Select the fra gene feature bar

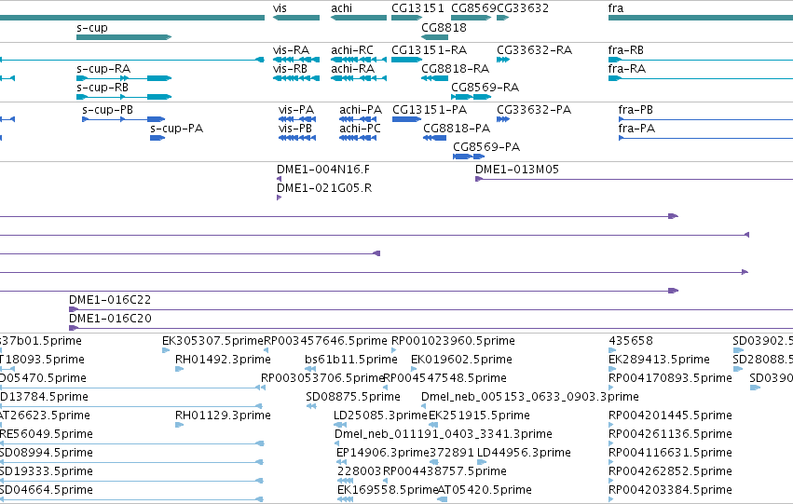click(701, 18)
